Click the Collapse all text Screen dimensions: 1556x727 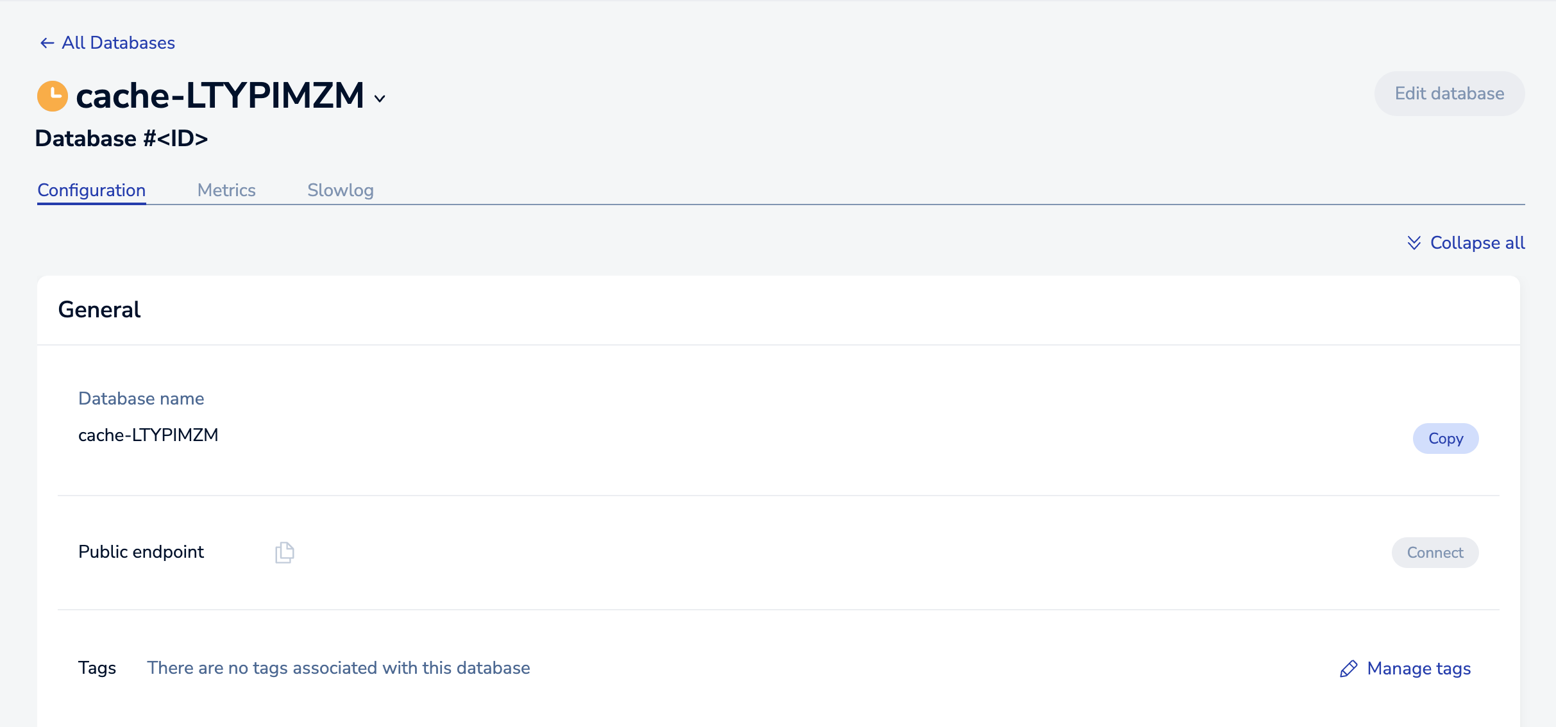(x=1477, y=243)
